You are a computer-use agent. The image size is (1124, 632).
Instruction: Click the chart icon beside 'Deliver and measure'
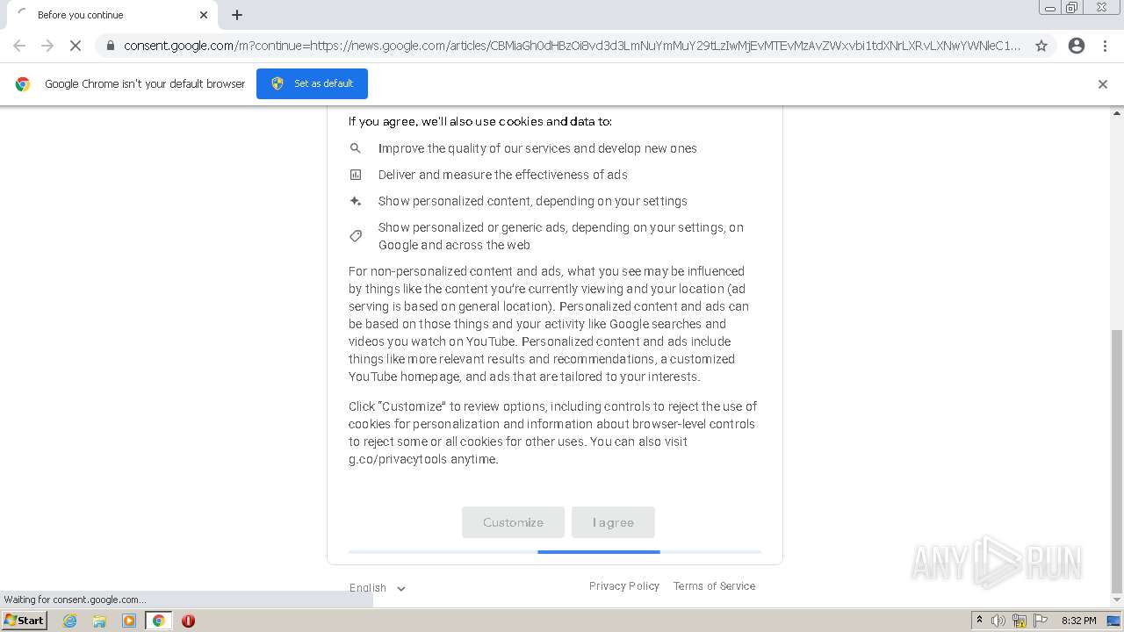click(356, 175)
